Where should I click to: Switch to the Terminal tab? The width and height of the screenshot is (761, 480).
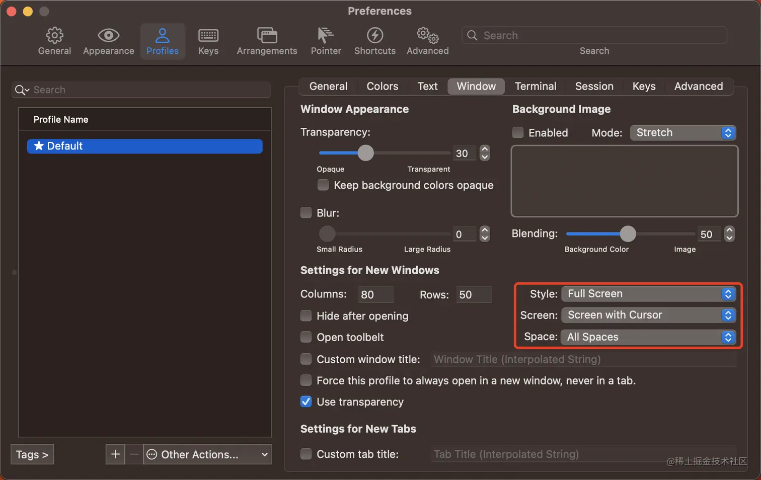[536, 86]
